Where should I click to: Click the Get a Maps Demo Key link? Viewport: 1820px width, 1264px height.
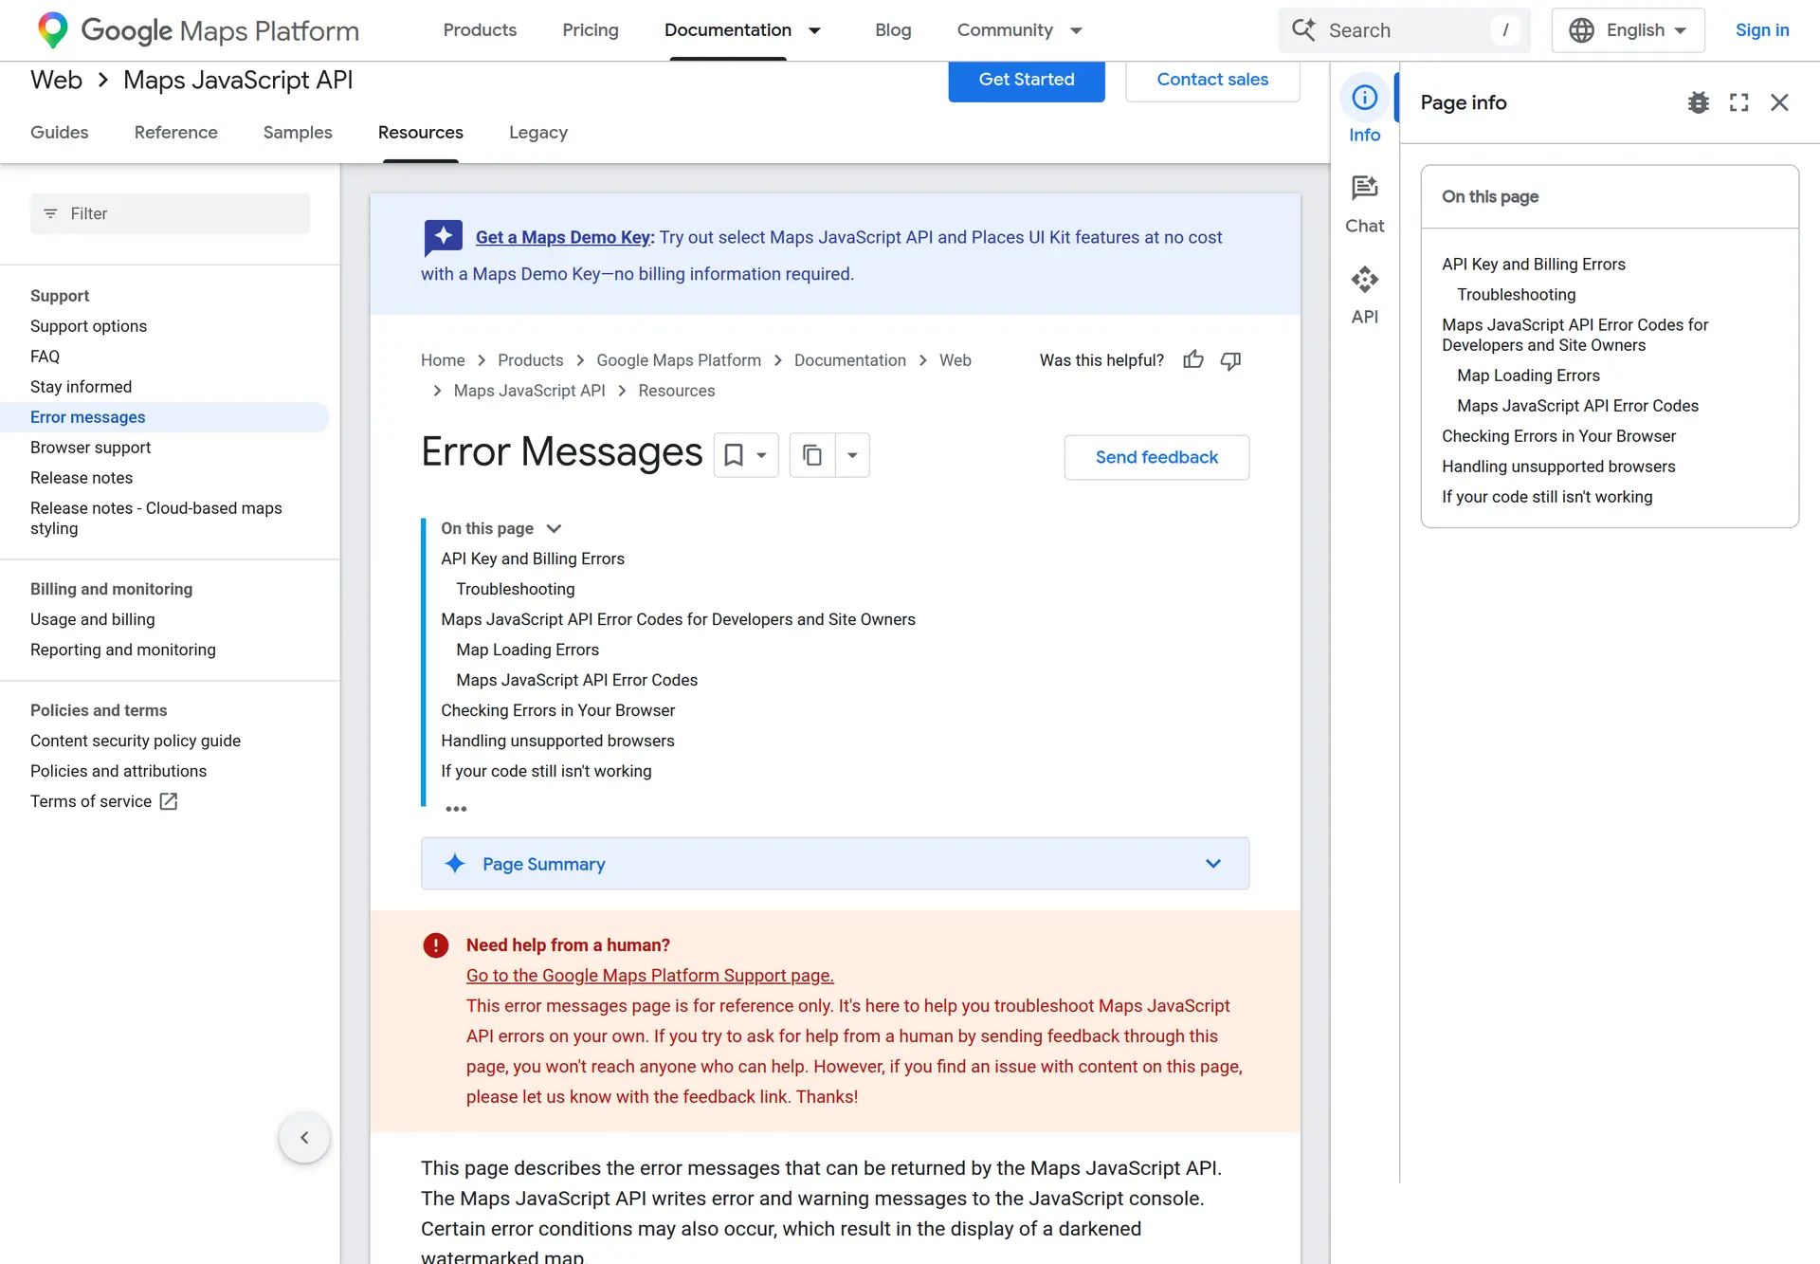pyautogui.click(x=565, y=237)
